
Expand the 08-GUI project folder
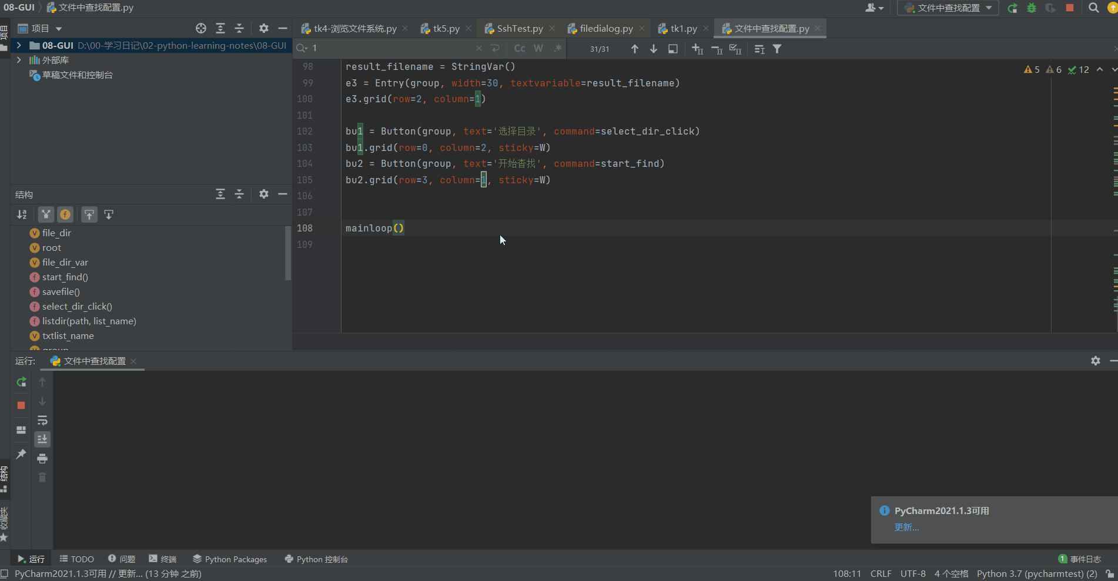coord(19,45)
